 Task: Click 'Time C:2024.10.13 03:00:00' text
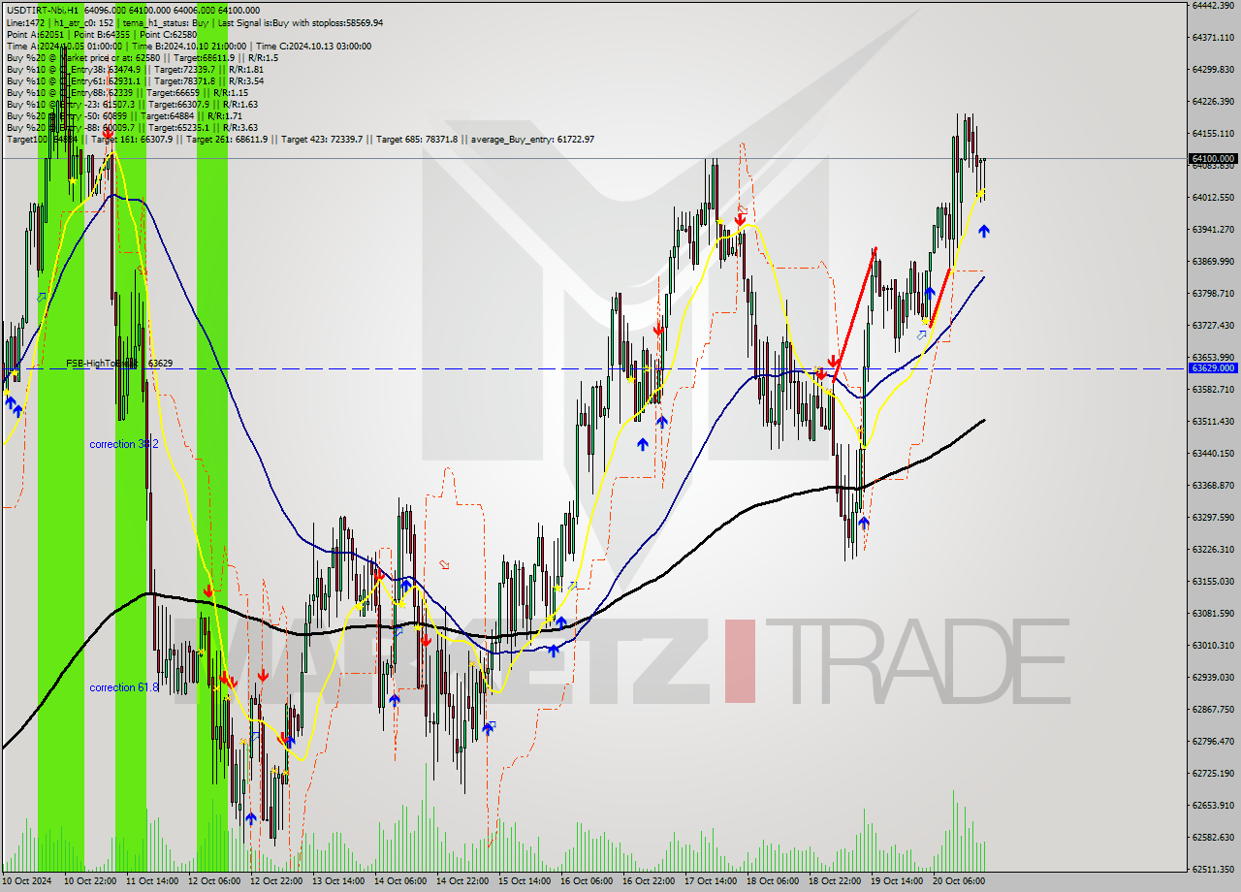[x=316, y=46]
